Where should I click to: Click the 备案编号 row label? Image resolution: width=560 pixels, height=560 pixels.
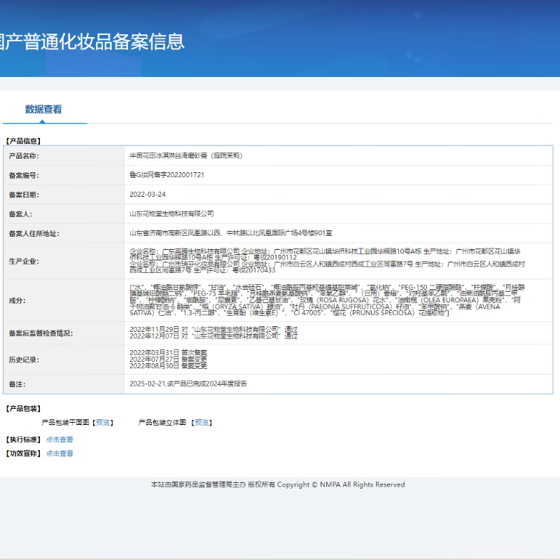click(24, 176)
